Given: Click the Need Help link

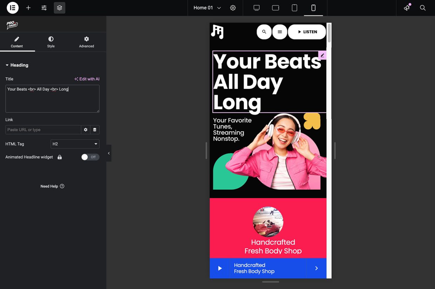Looking at the screenshot, I should pyautogui.click(x=52, y=186).
